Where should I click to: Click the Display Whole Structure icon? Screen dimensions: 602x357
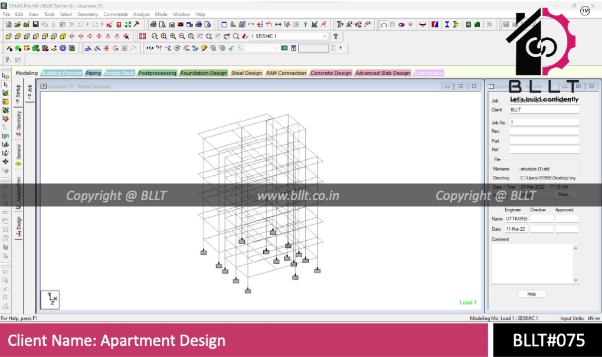click(x=142, y=36)
